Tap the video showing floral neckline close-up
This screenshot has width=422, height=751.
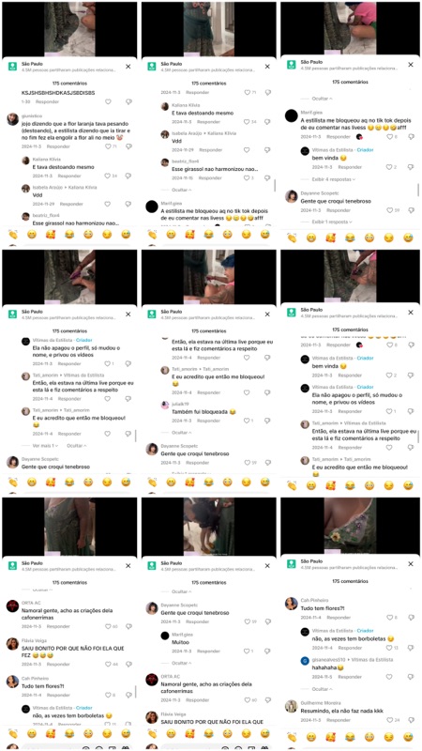click(x=350, y=526)
